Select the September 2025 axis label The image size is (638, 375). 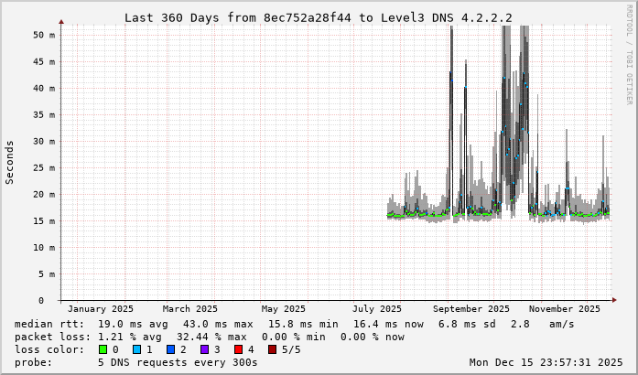tap(471, 309)
